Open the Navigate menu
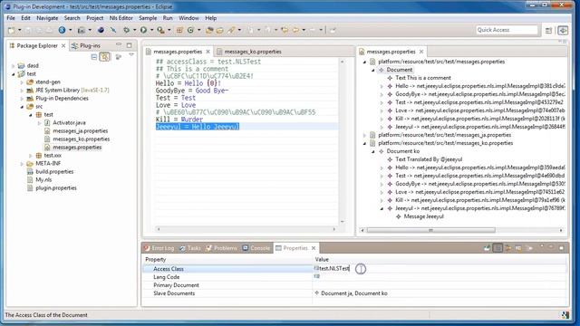Viewport: 580px width, 326px height. (47, 18)
